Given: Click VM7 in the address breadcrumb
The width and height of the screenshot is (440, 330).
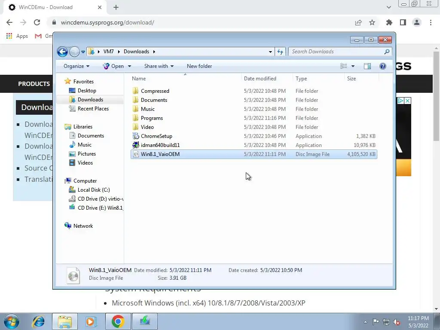Looking at the screenshot, I should 108,52.
